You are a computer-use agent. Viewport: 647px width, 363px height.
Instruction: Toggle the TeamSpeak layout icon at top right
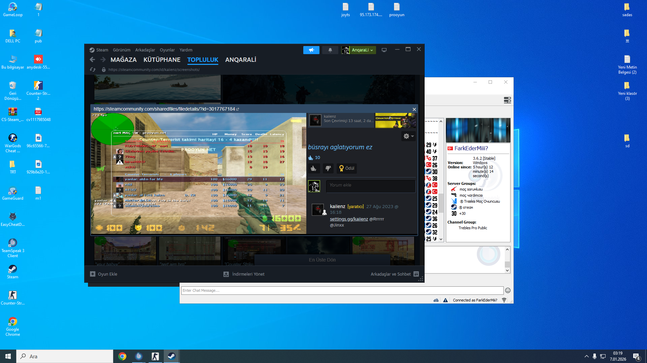507,100
